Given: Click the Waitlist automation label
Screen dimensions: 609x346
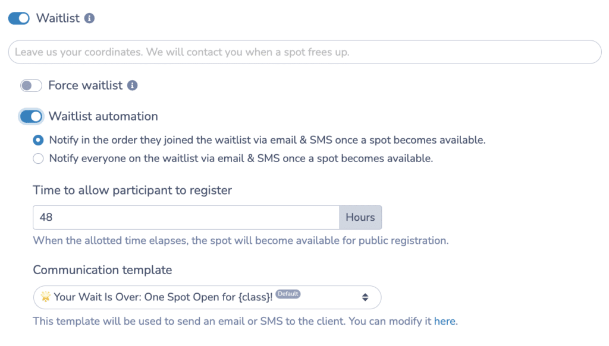Looking at the screenshot, I should pyautogui.click(x=104, y=116).
